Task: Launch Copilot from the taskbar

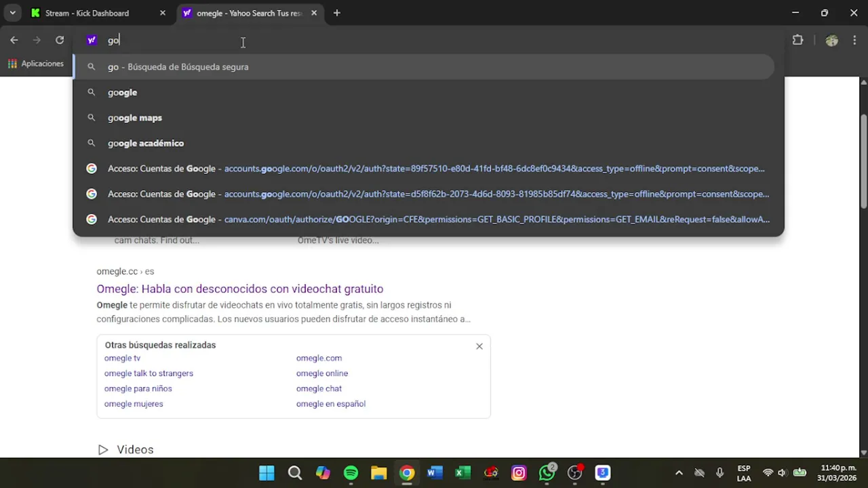Action: click(x=323, y=473)
